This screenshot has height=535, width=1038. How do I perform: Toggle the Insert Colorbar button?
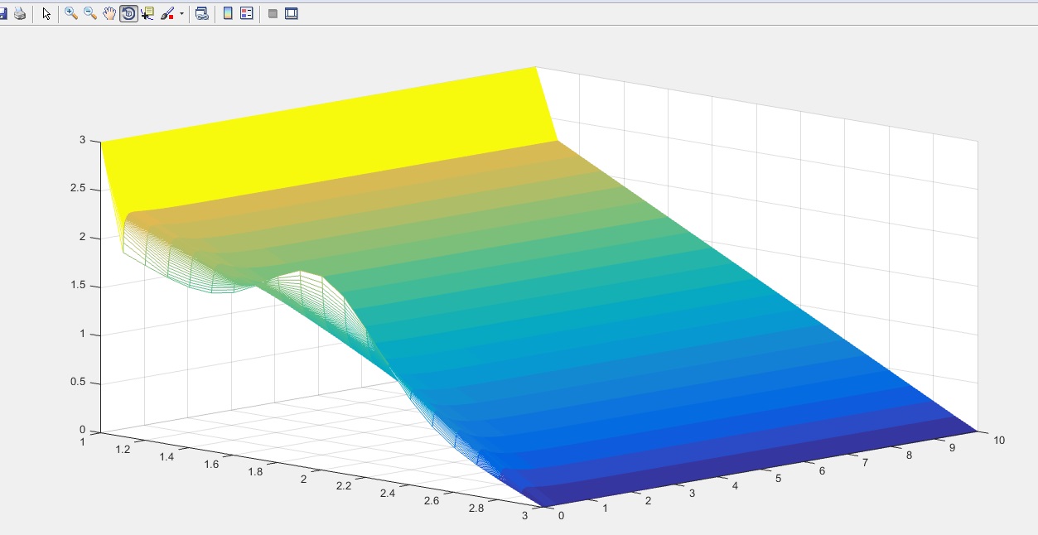click(228, 14)
